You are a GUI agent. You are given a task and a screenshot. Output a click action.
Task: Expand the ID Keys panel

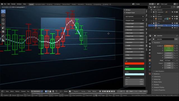[128, 10]
